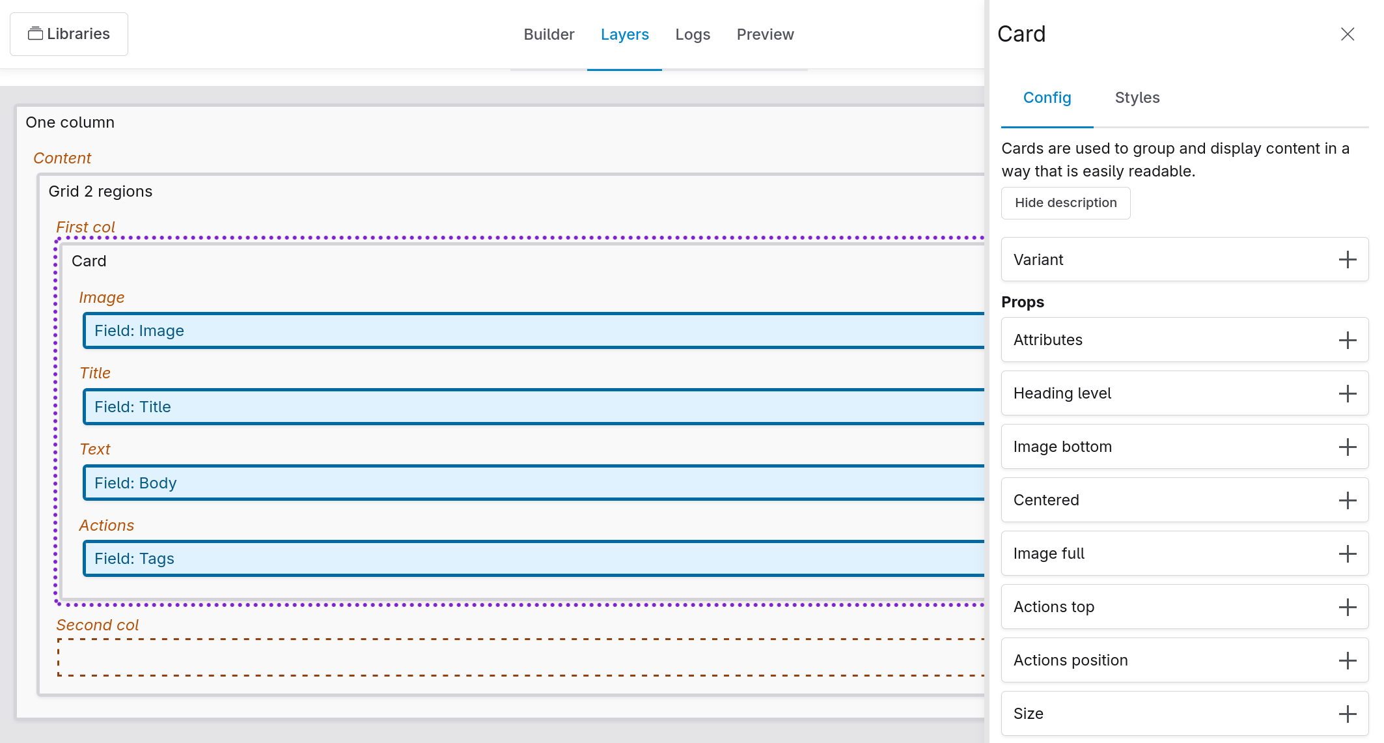Screen dimensions: 1384x743
Task: Open the Libraries button
Action: pyautogui.click(x=69, y=34)
